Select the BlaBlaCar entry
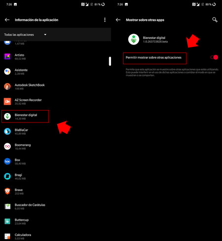The image size is (222, 241). tap(55, 131)
